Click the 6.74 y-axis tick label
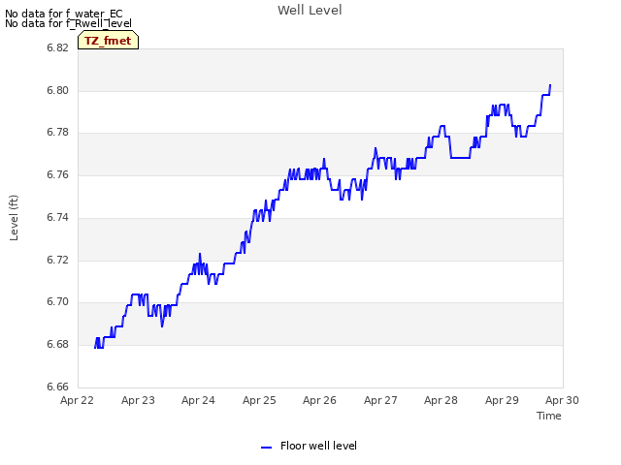The height and width of the screenshot is (465, 621). (58, 217)
